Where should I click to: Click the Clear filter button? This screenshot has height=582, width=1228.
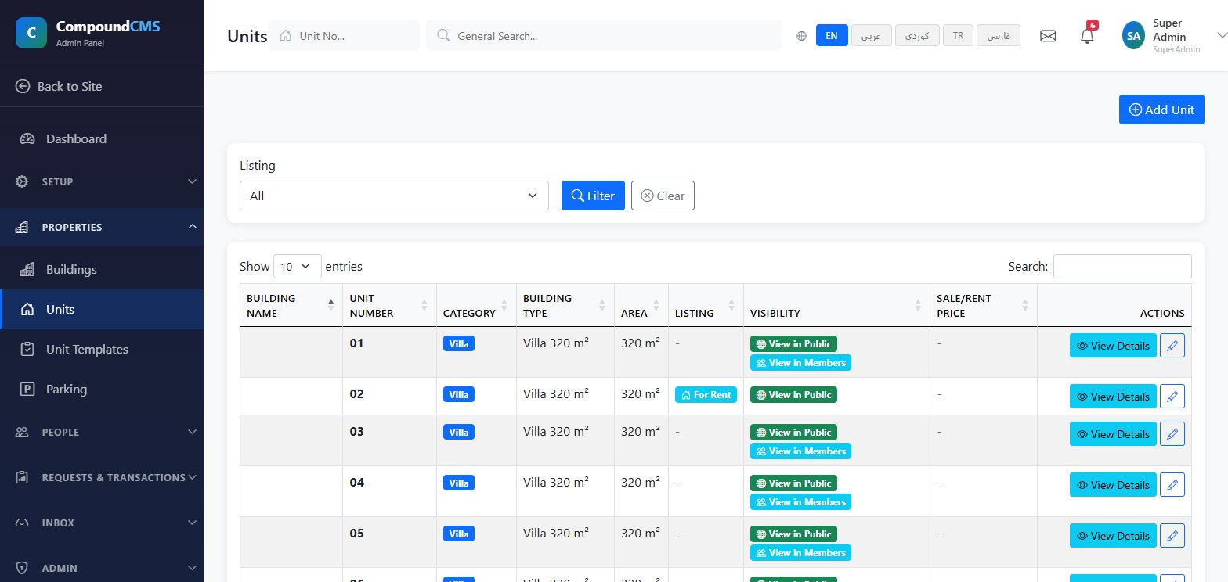[663, 196]
